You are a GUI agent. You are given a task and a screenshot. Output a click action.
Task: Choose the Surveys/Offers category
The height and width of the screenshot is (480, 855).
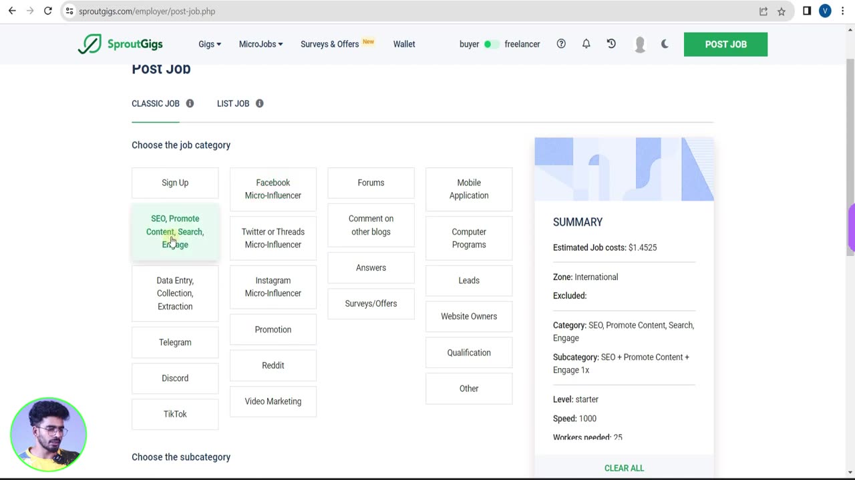371,303
